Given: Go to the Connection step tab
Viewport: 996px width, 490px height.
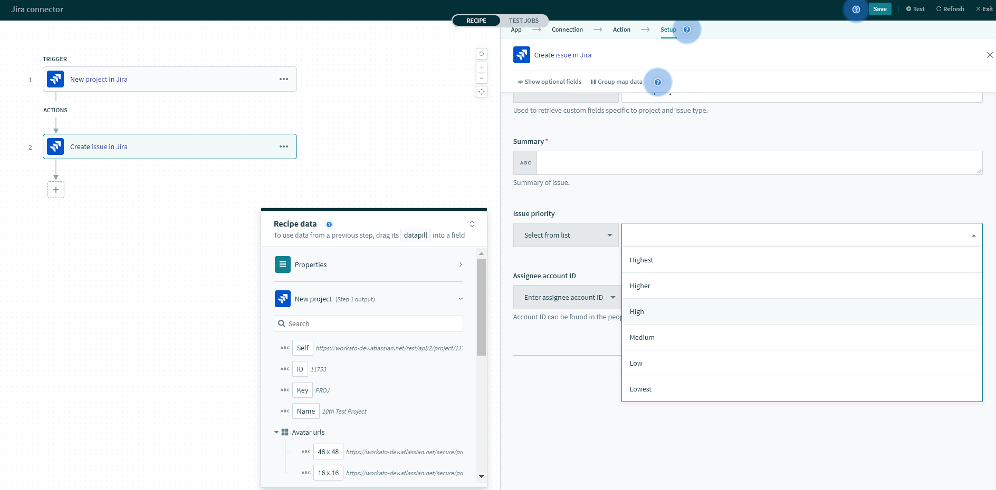Looking at the screenshot, I should (x=567, y=30).
